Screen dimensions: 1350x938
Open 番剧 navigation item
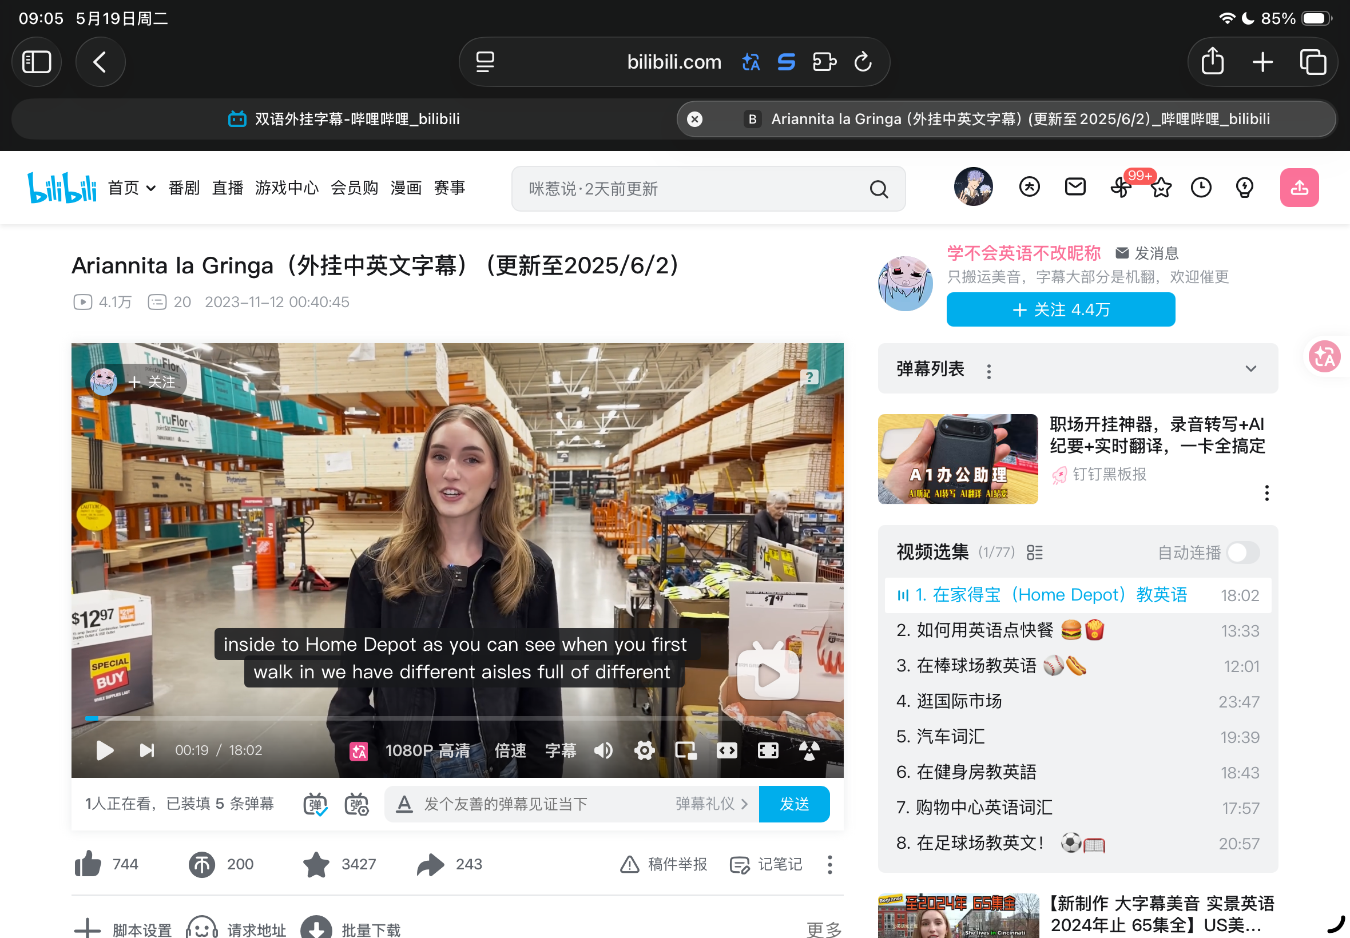click(x=184, y=188)
